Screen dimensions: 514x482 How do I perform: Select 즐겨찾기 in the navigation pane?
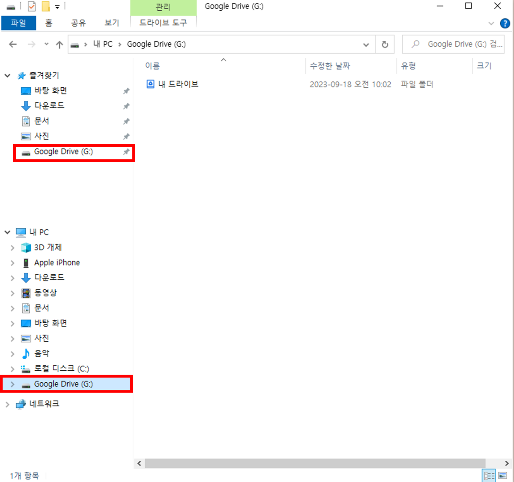click(44, 76)
